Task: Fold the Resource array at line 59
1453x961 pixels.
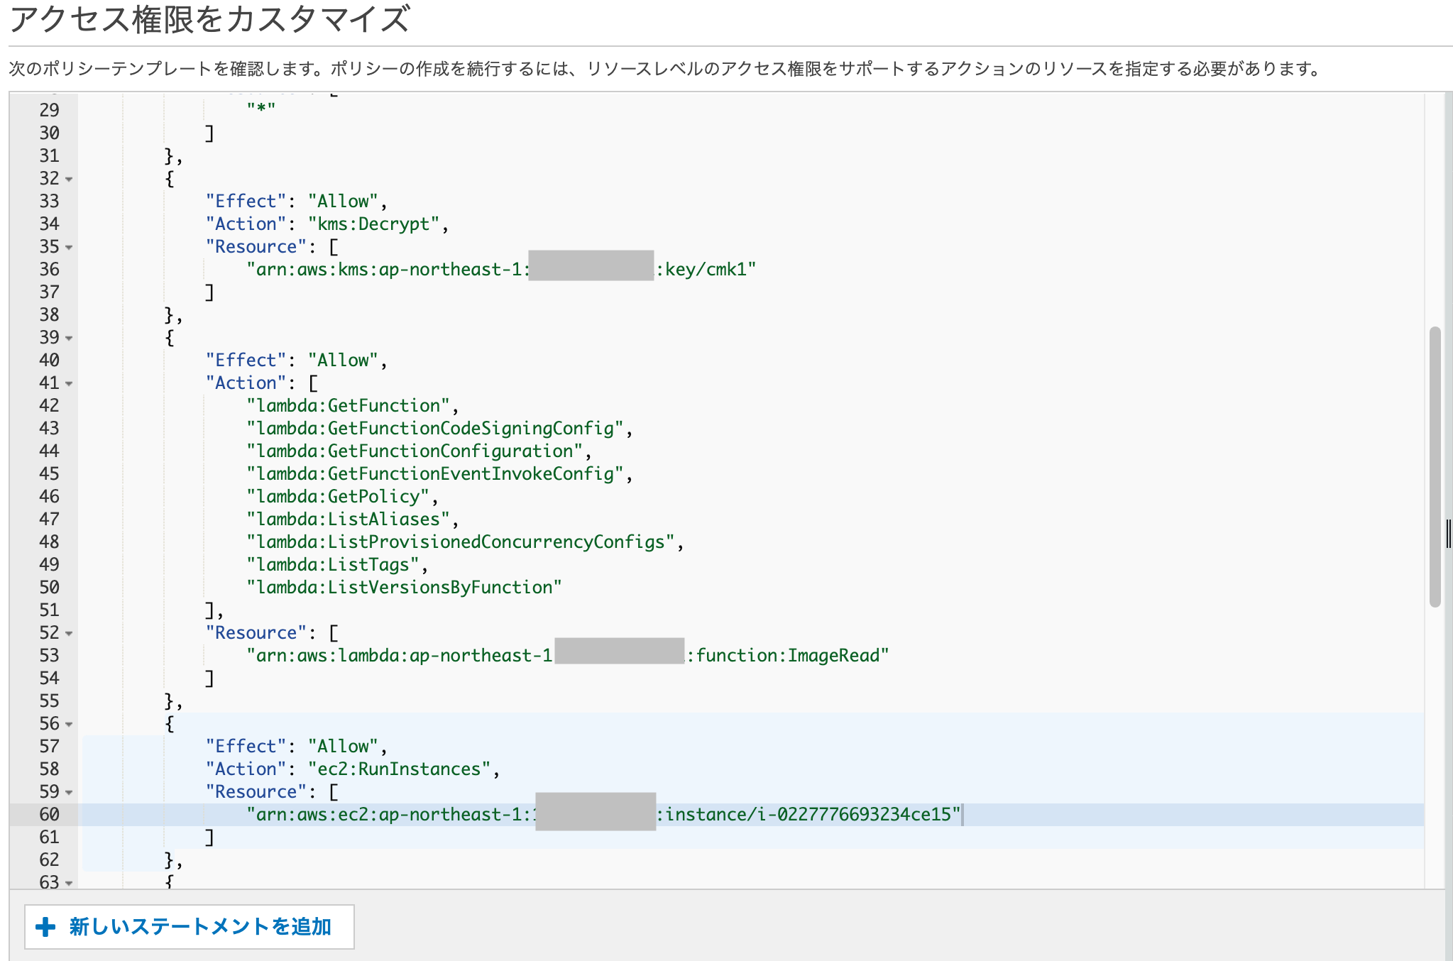Action: [69, 793]
